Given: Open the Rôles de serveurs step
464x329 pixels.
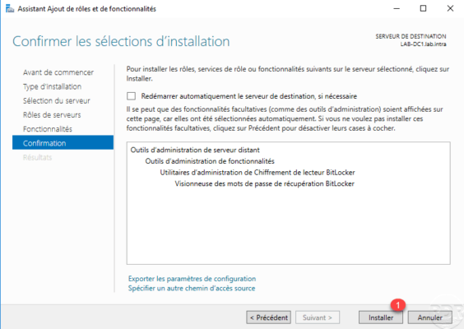Looking at the screenshot, I should 52,115.
